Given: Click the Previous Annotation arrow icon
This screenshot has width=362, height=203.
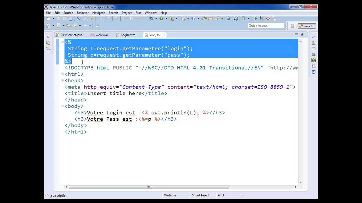Looking at the screenshot, I should point(58,26).
